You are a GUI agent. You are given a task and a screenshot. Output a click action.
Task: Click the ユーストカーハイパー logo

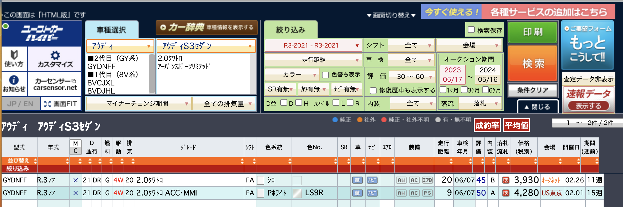click(x=41, y=33)
